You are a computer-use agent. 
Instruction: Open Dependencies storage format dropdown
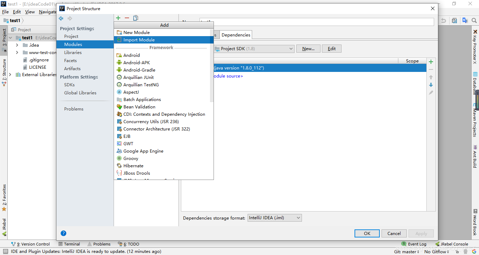pyautogui.click(x=275, y=218)
